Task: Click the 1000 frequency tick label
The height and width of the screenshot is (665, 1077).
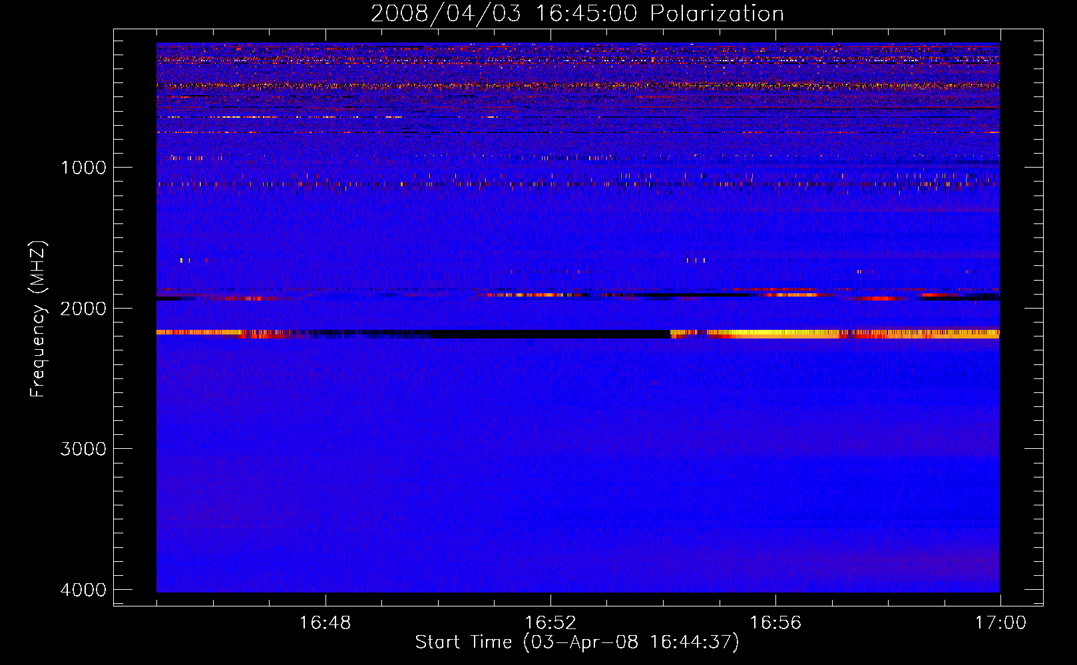Action: click(x=83, y=167)
